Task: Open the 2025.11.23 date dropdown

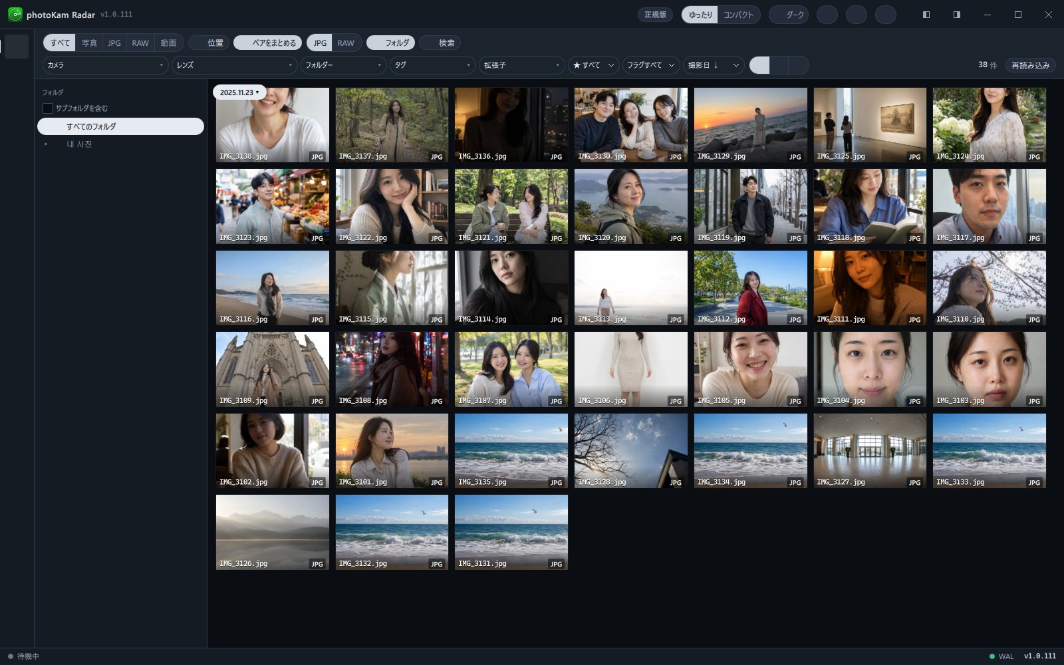Action: pyautogui.click(x=239, y=92)
